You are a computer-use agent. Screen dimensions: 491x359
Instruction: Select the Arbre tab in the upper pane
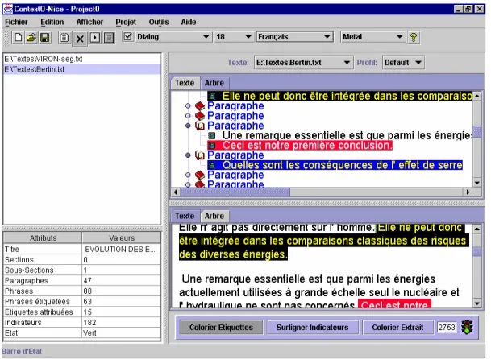(x=214, y=83)
